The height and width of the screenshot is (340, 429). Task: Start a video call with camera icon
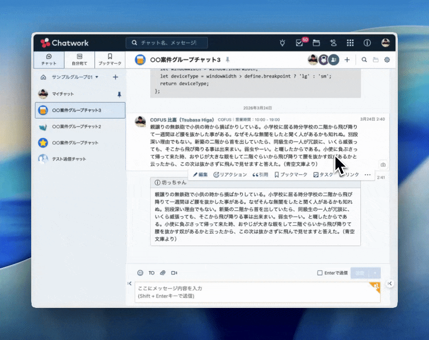(x=174, y=273)
